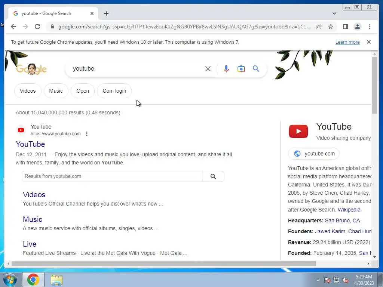383x287 pixels.
Task: Open the Jawed Karim founder link
Action: tap(330, 231)
